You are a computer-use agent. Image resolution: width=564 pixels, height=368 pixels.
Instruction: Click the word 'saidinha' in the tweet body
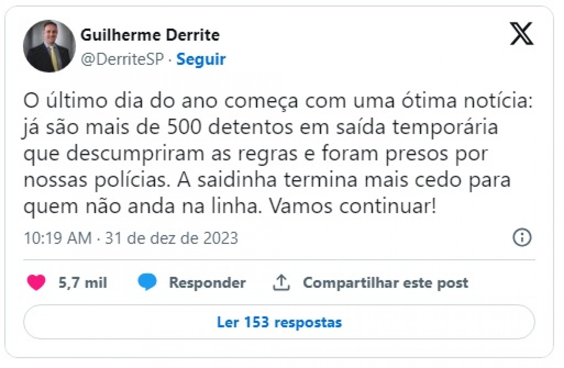[x=237, y=180]
